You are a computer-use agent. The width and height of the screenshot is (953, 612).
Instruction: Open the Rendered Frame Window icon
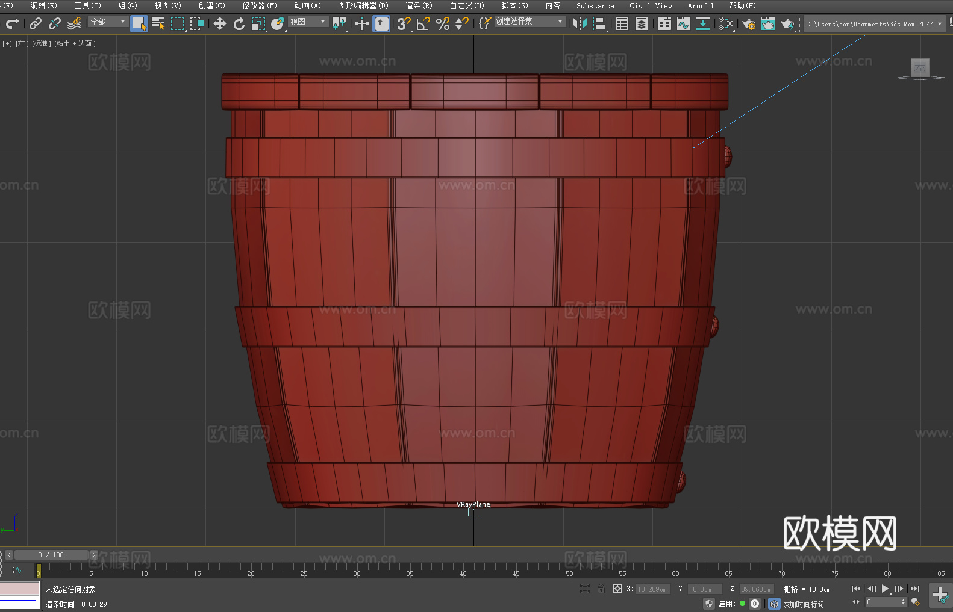click(x=768, y=23)
